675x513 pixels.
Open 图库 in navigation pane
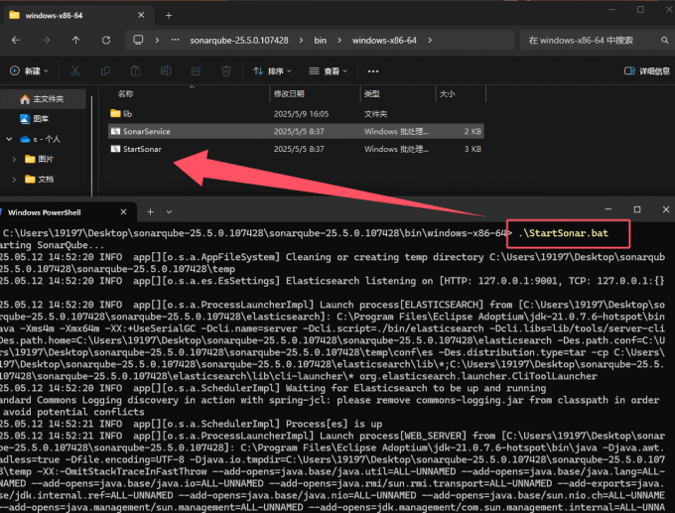coord(43,119)
